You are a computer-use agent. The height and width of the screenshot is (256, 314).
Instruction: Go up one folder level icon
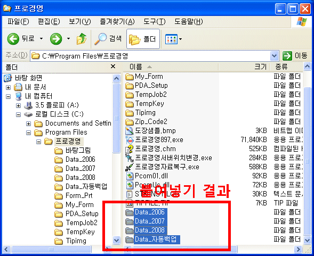click(82, 39)
